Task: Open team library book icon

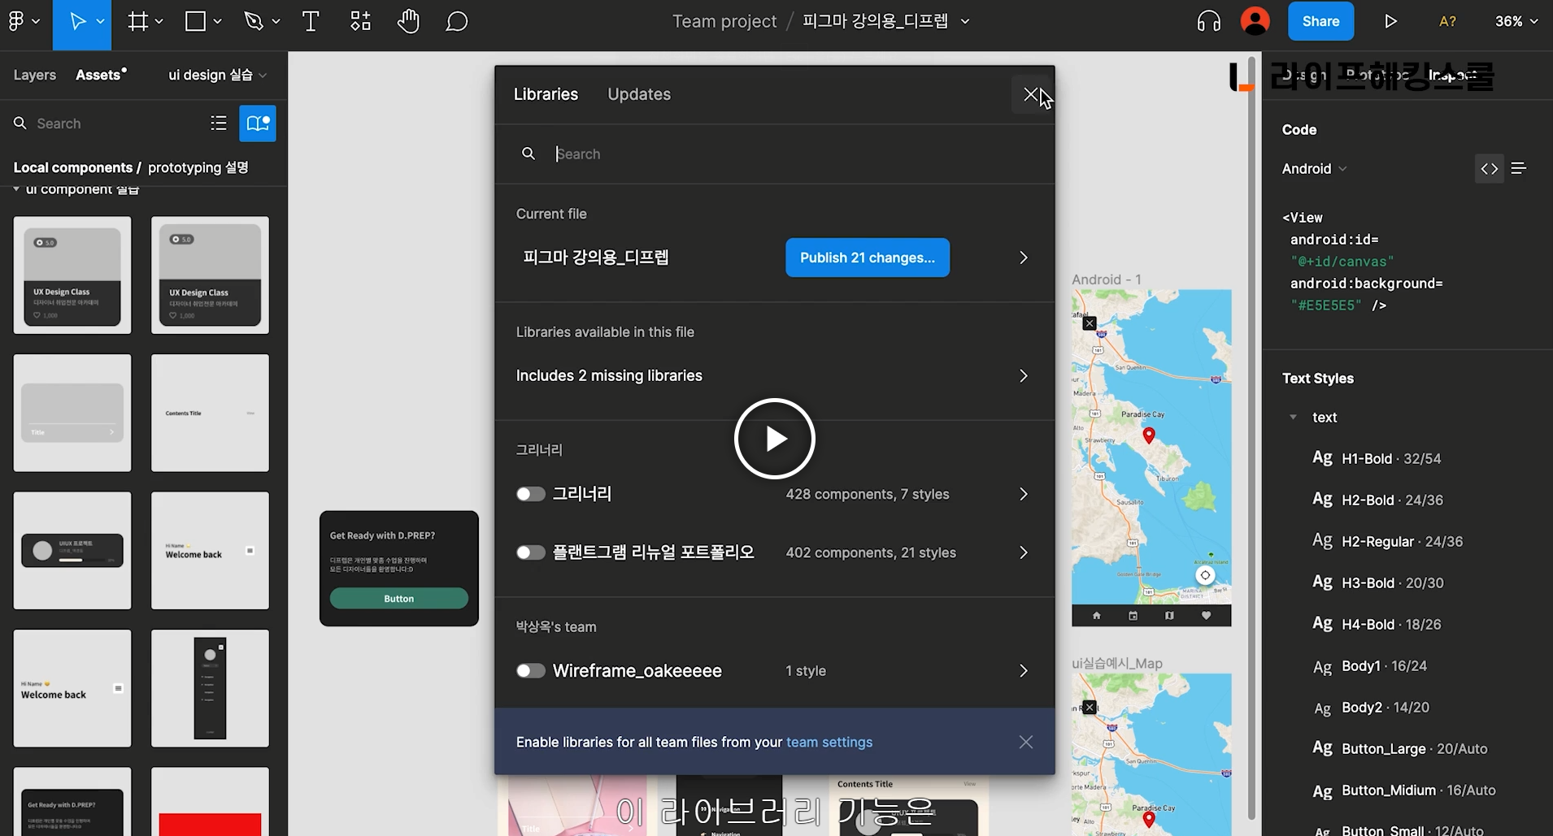Action: tap(258, 123)
